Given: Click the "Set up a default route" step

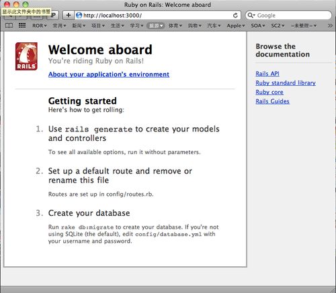Looking at the screenshot, I should [120, 176].
